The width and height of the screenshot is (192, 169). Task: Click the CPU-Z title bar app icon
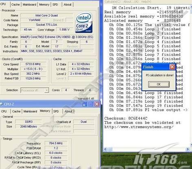[1, 104]
